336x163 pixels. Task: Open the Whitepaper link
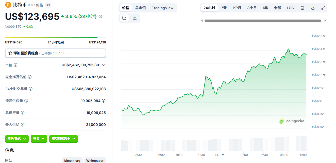click(x=95, y=160)
